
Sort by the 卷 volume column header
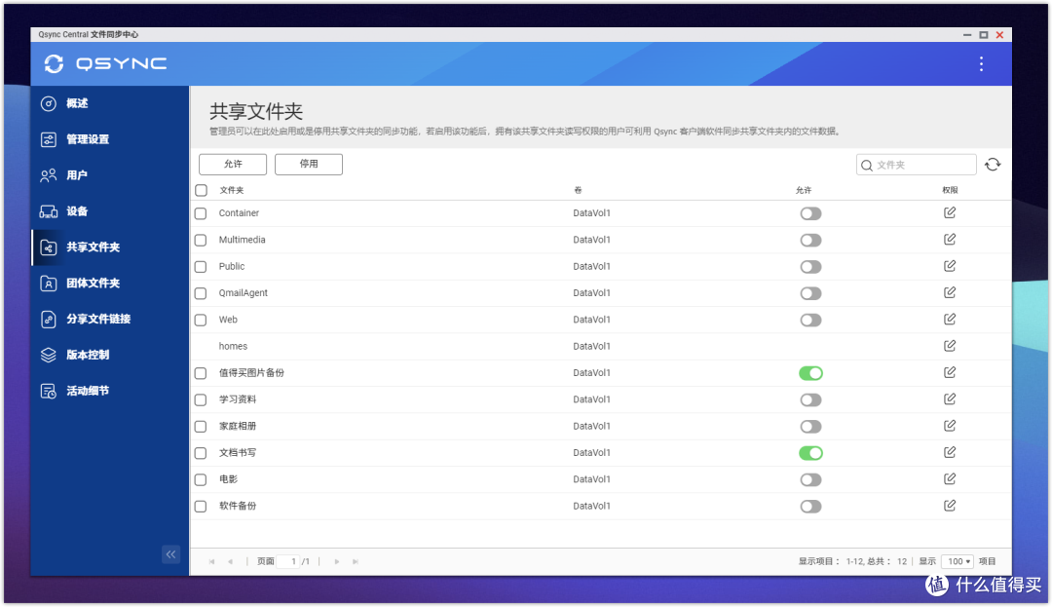click(x=578, y=191)
